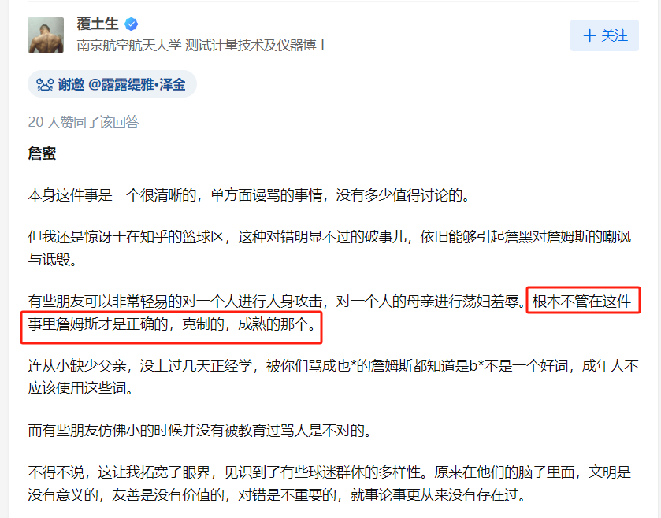Click the paragraph starting 连从小缺少父亲

click(x=333, y=377)
